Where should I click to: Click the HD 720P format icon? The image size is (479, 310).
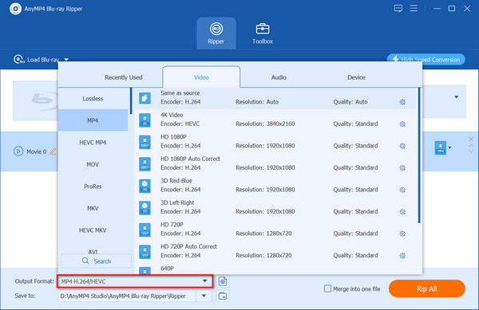pos(144,230)
